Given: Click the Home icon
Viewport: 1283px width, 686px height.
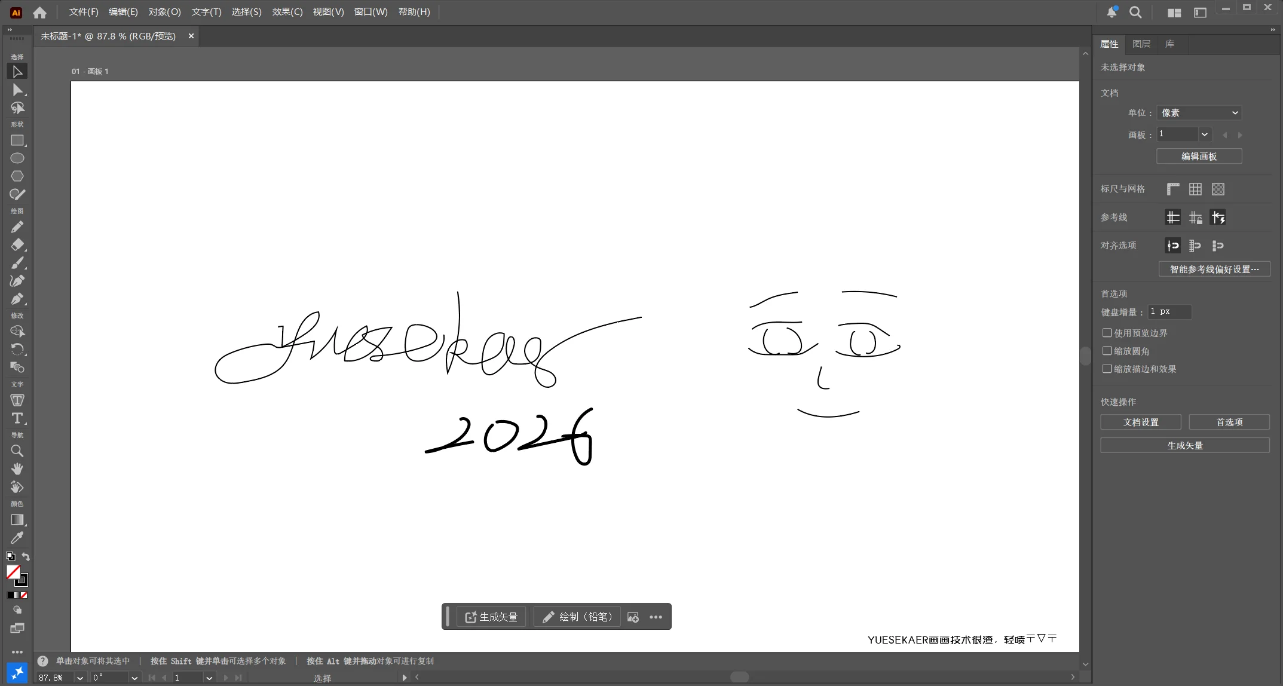Looking at the screenshot, I should 40,12.
